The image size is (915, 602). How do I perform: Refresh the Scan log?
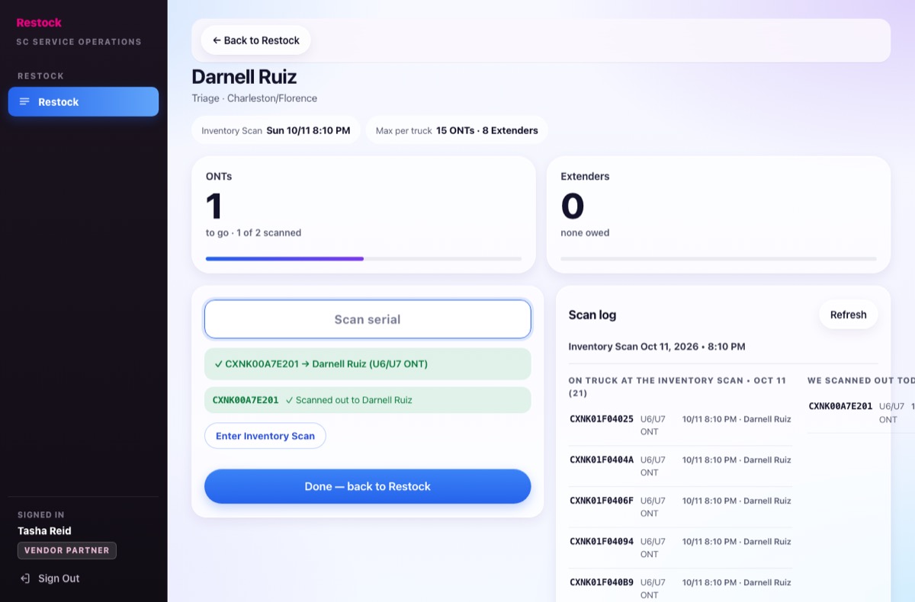[x=849, y=315]
